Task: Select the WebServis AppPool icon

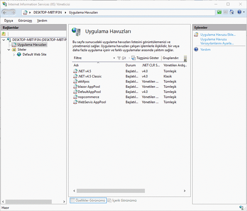Action: pos(76,102)
